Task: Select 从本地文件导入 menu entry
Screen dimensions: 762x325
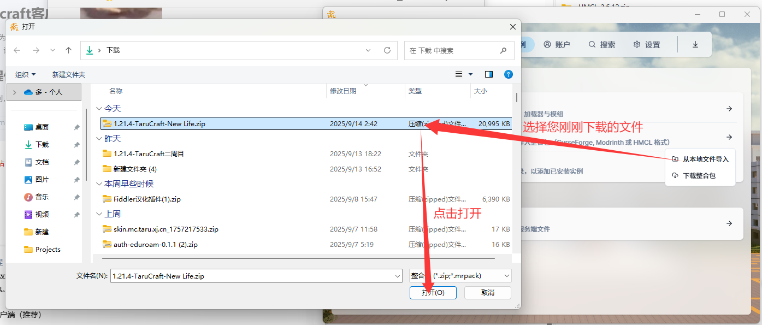Action: (x=705, y=159)
